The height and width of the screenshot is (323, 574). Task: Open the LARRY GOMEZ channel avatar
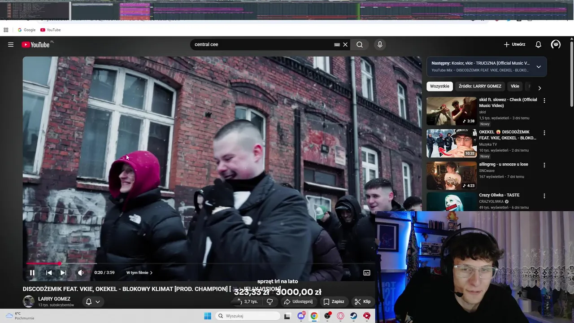click(x=29, y=301)
